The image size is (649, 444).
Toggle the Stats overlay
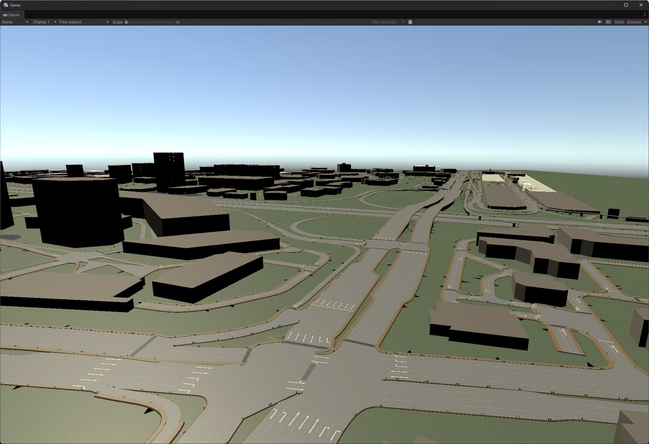point(619,22)
